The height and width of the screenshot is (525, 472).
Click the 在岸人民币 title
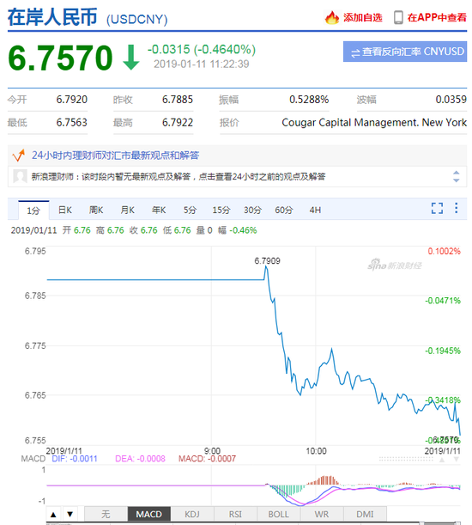[x=52, y=17]
